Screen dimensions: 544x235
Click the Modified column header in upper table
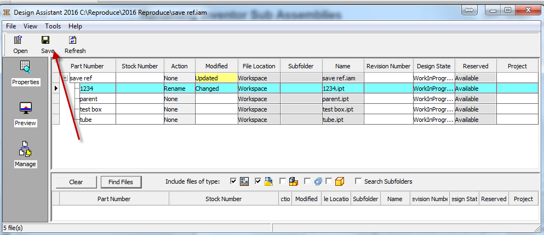[216, 66]
